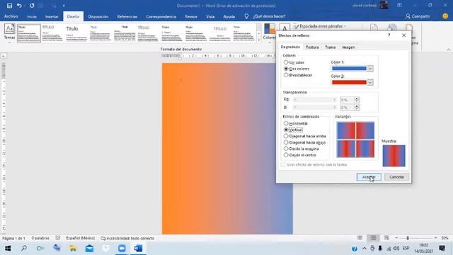Click Aceptar button

369,177
